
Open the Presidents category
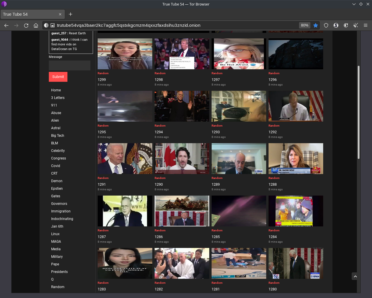pos(59,272)
